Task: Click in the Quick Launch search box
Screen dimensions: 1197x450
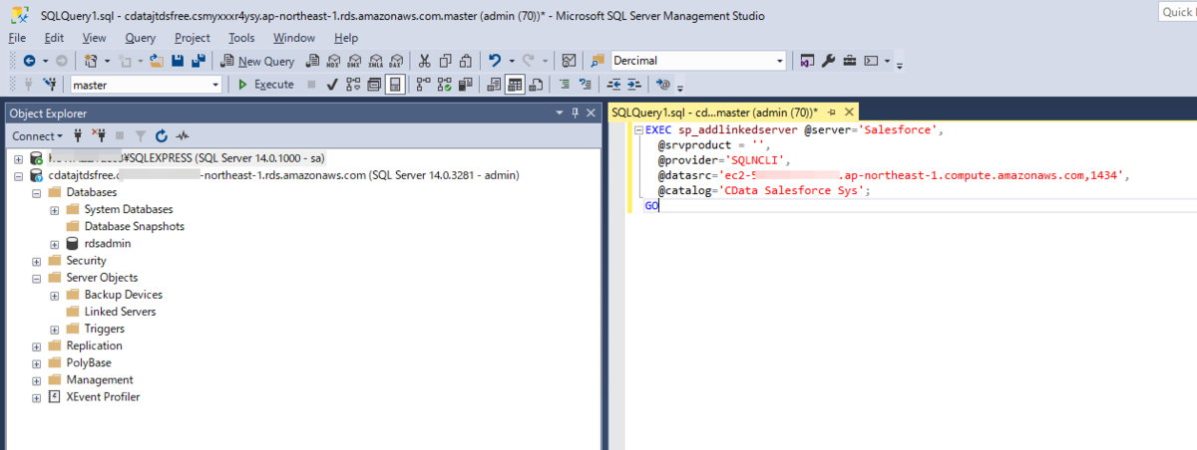Action: 1178,11
